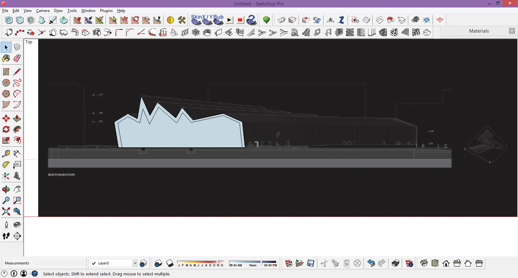Choose the Push/Pull tool
The image size is (518, 278).
17,119
